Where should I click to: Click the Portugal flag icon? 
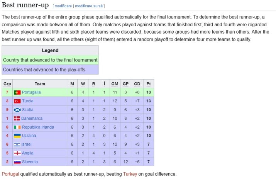(x=17, y=92)
